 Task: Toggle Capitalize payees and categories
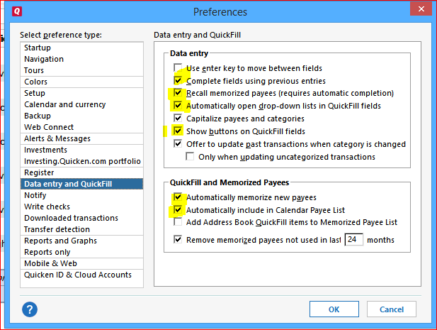pyautogui.click(x=178, y=118)
